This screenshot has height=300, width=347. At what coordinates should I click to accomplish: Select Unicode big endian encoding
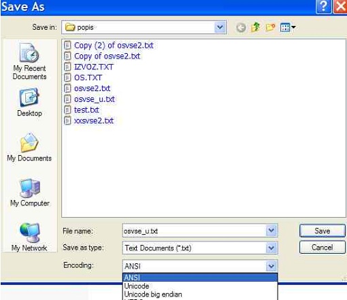[x=200, y=295]
